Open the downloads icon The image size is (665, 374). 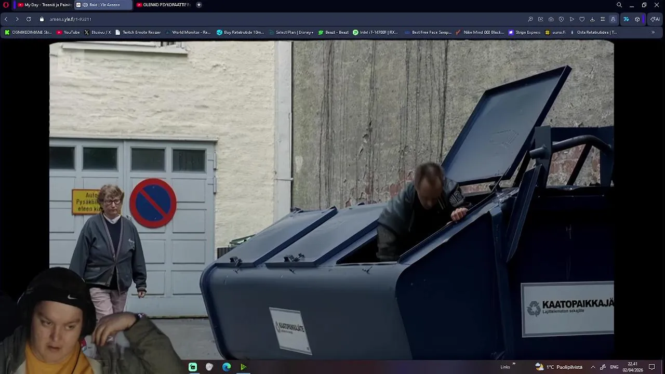click(x=592, y=19)
